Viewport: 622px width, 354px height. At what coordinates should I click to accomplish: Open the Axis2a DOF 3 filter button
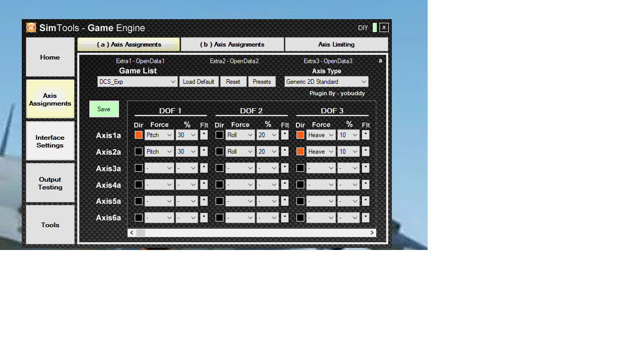click(x=365, y=152)
